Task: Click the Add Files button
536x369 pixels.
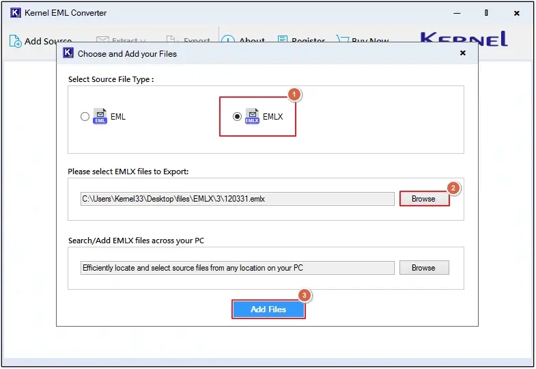Action: (x=268, y=310)
